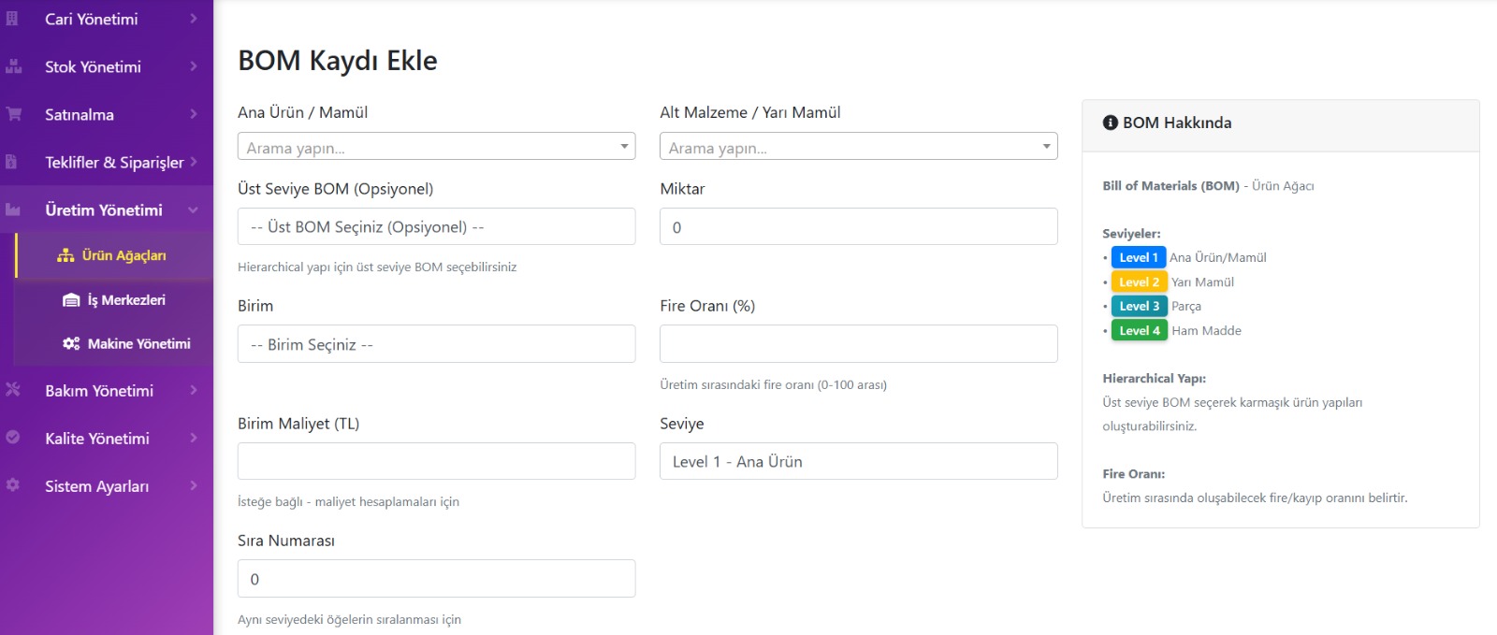Image resolution: width=1497 pixels, height=635 pixels.
Task: Click the Bakım Yönetimi tools icon
Action: pos(13,390)
